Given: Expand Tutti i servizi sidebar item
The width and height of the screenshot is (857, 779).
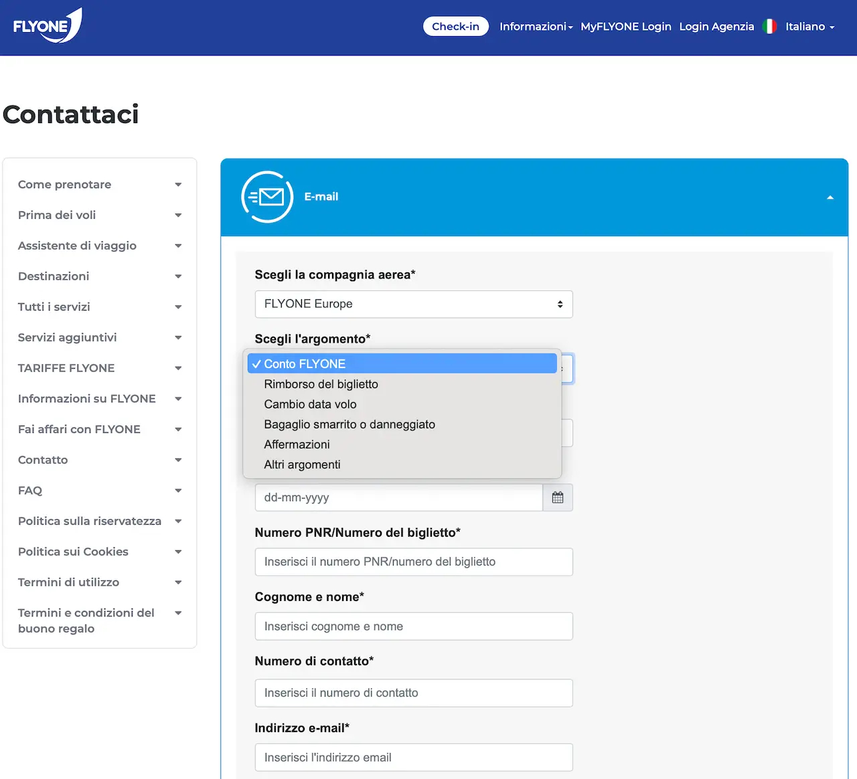Looking at the screenshot, I should point(100,307).
